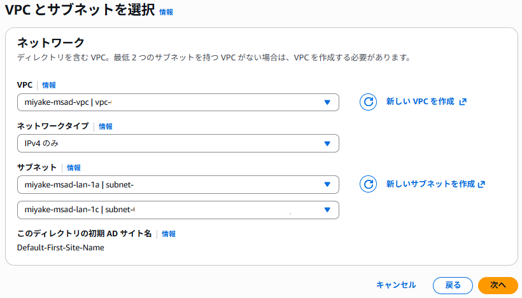Viewport: 522px width, 298px height.
Task: Click 情報 link next to page title
Action: 166,12
